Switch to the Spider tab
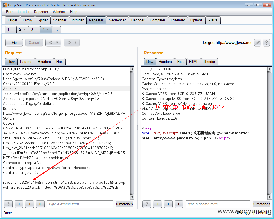 click(42, 20)
